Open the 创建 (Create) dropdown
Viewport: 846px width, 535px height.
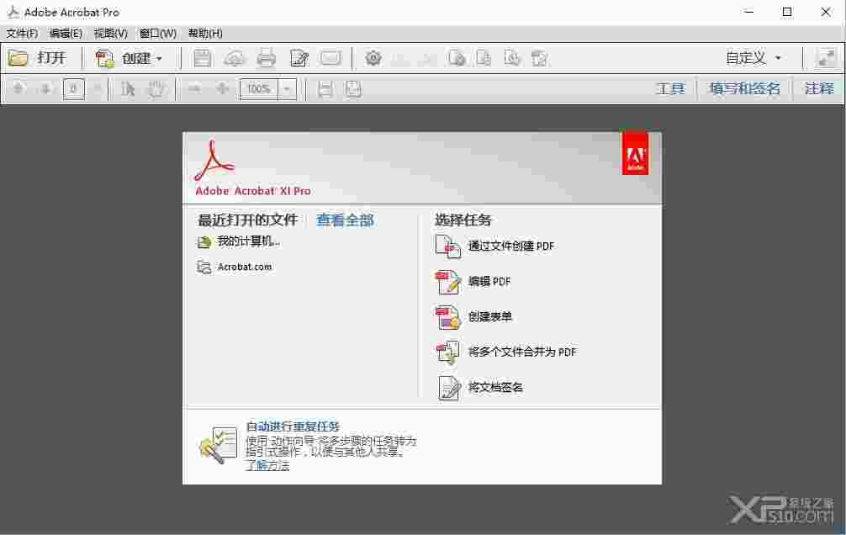pos(129,58)
